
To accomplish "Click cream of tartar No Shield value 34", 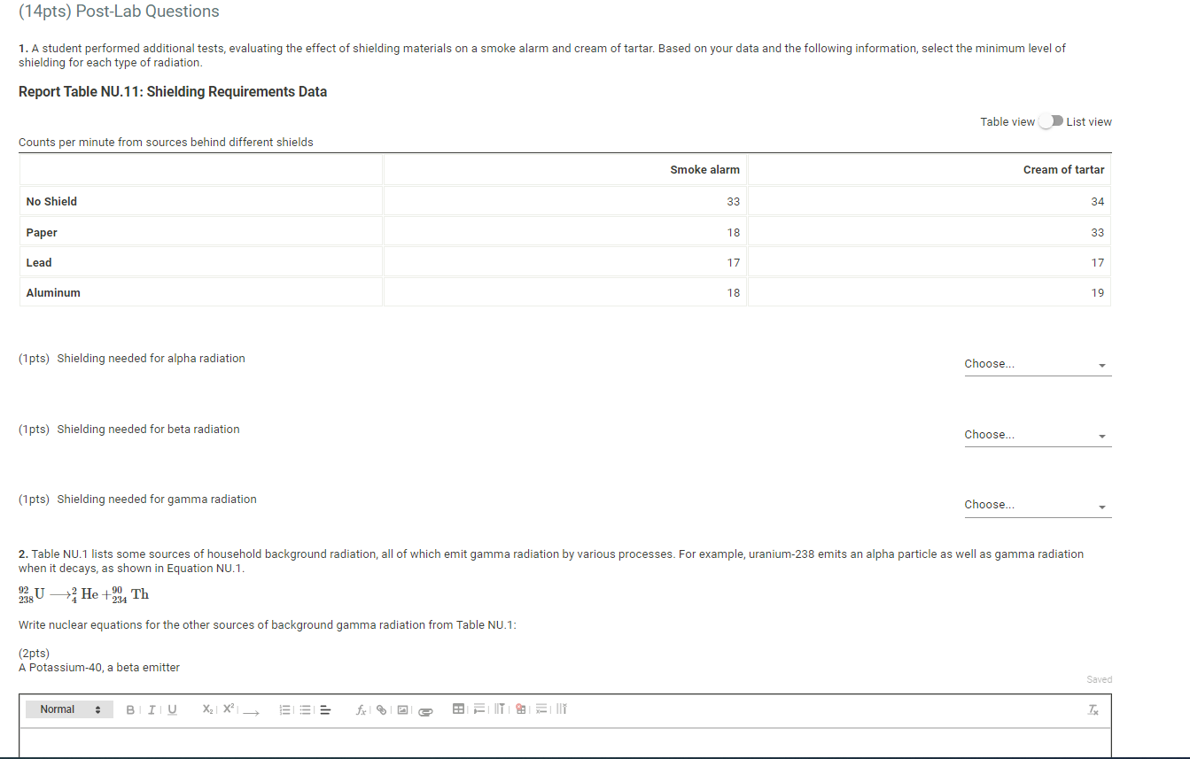I will click(x=1098, y=202).
